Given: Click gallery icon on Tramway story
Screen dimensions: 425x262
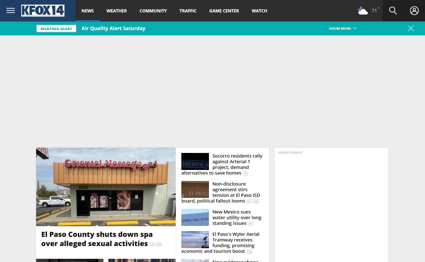Looking at the screenshot, I should pos(249,252).
